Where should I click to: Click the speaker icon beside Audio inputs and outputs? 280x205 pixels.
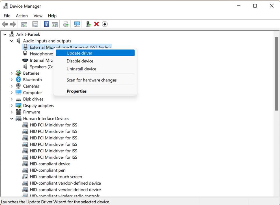[x=18, y=41]
